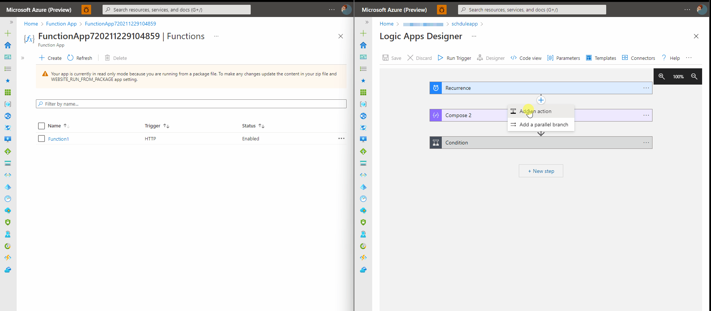
Task: Click Run Trigger in the Logic Apps toolbar
Action: click(x=454, y=58)
